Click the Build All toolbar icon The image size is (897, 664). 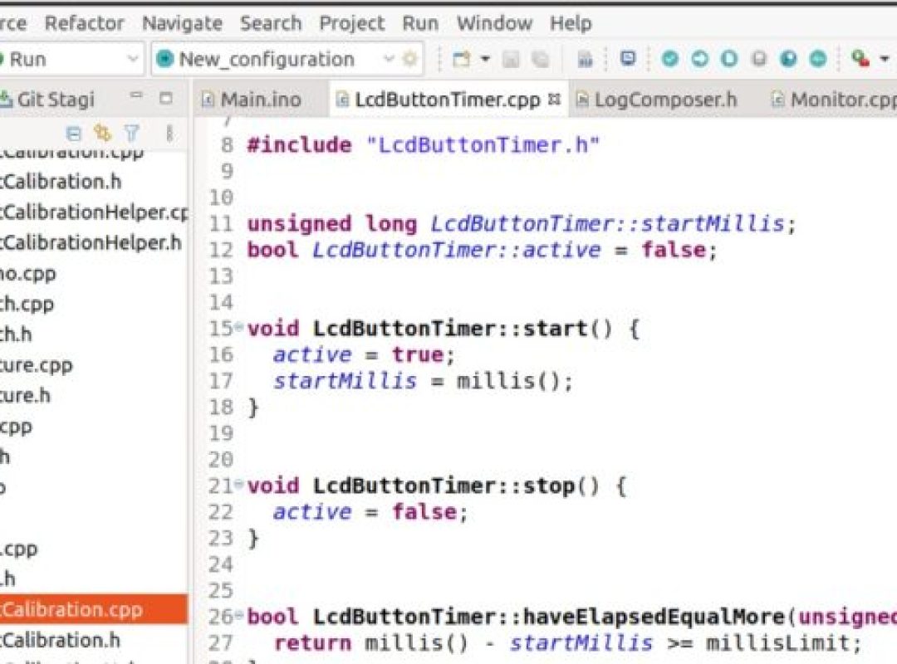(585, 59)
